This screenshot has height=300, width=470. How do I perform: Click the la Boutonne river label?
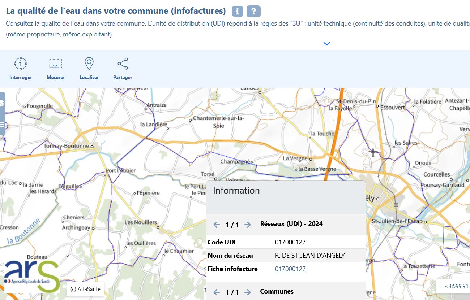point(23,230)
